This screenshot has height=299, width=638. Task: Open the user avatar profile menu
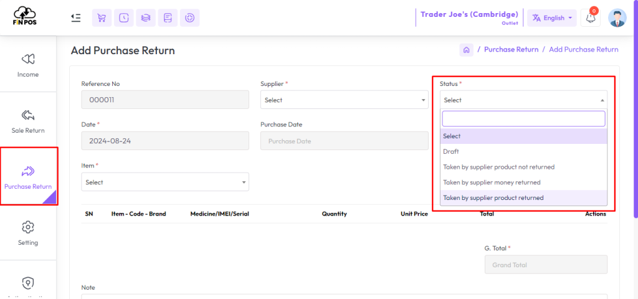click(x=617, y=18)
